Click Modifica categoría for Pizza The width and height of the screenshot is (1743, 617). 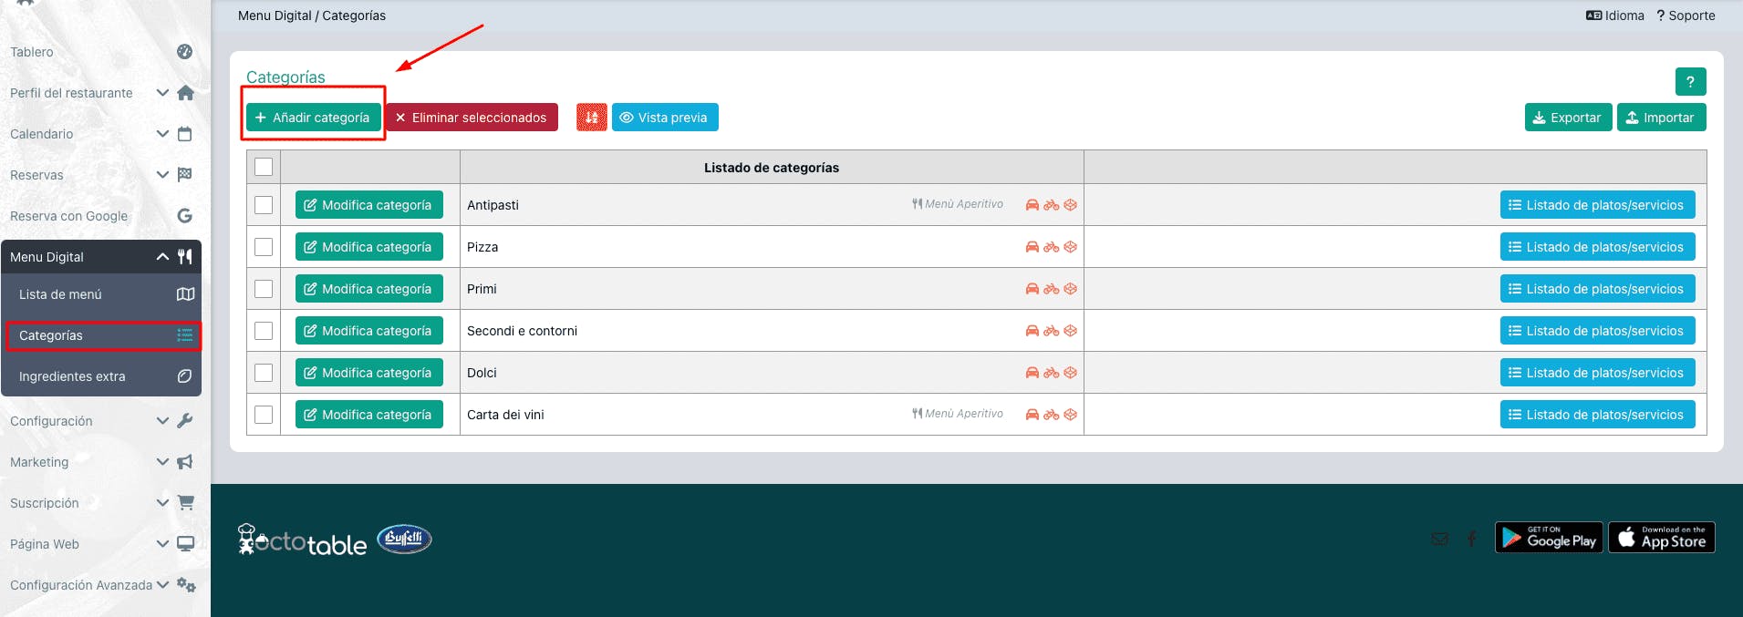pyautogui.click(x=368, y=247)
